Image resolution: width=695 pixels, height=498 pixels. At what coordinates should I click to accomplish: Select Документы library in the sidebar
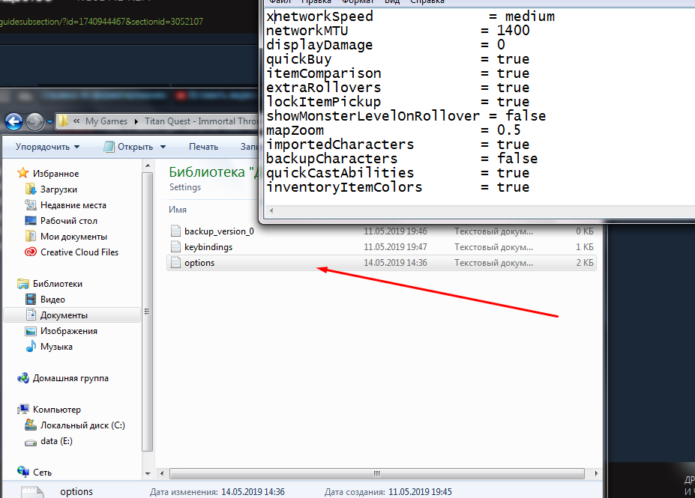point(64,315)
